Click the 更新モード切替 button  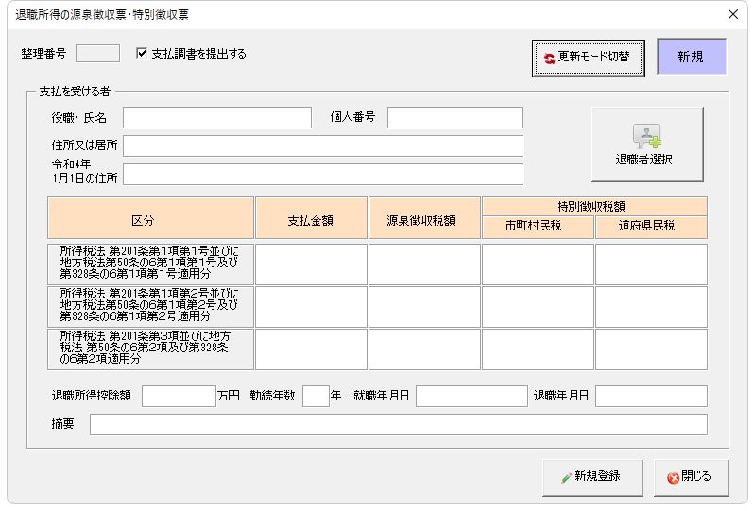pyautogui.click(x=588, y=58)
